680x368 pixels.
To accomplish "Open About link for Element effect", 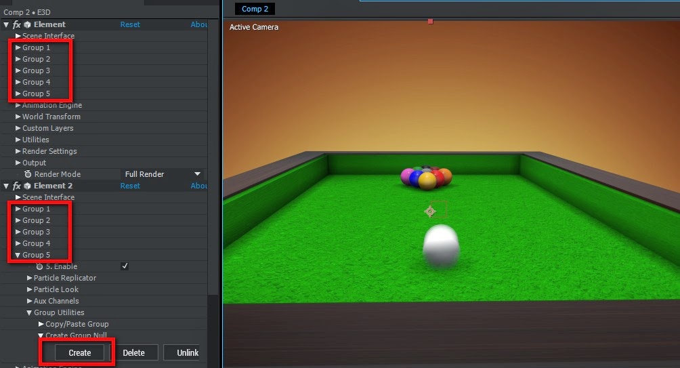I will (x=198, y=24).
